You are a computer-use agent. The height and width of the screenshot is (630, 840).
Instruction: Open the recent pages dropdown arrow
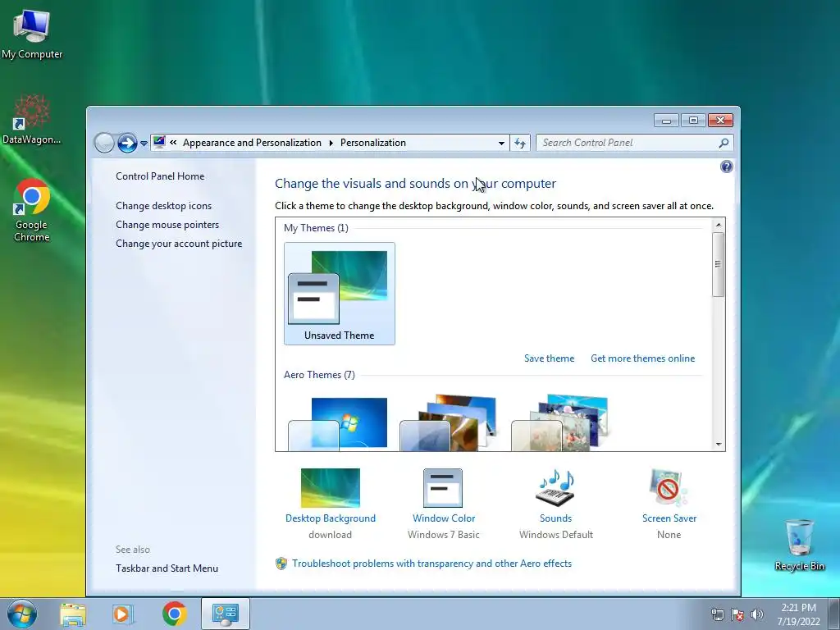click(x=144, y=144)
